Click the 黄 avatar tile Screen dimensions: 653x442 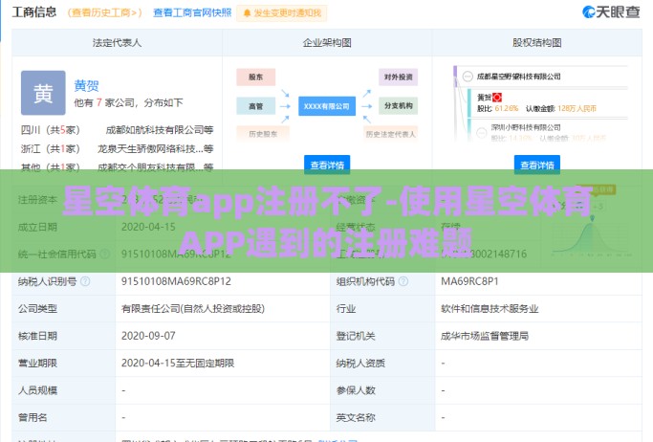[x=43, y=93]
